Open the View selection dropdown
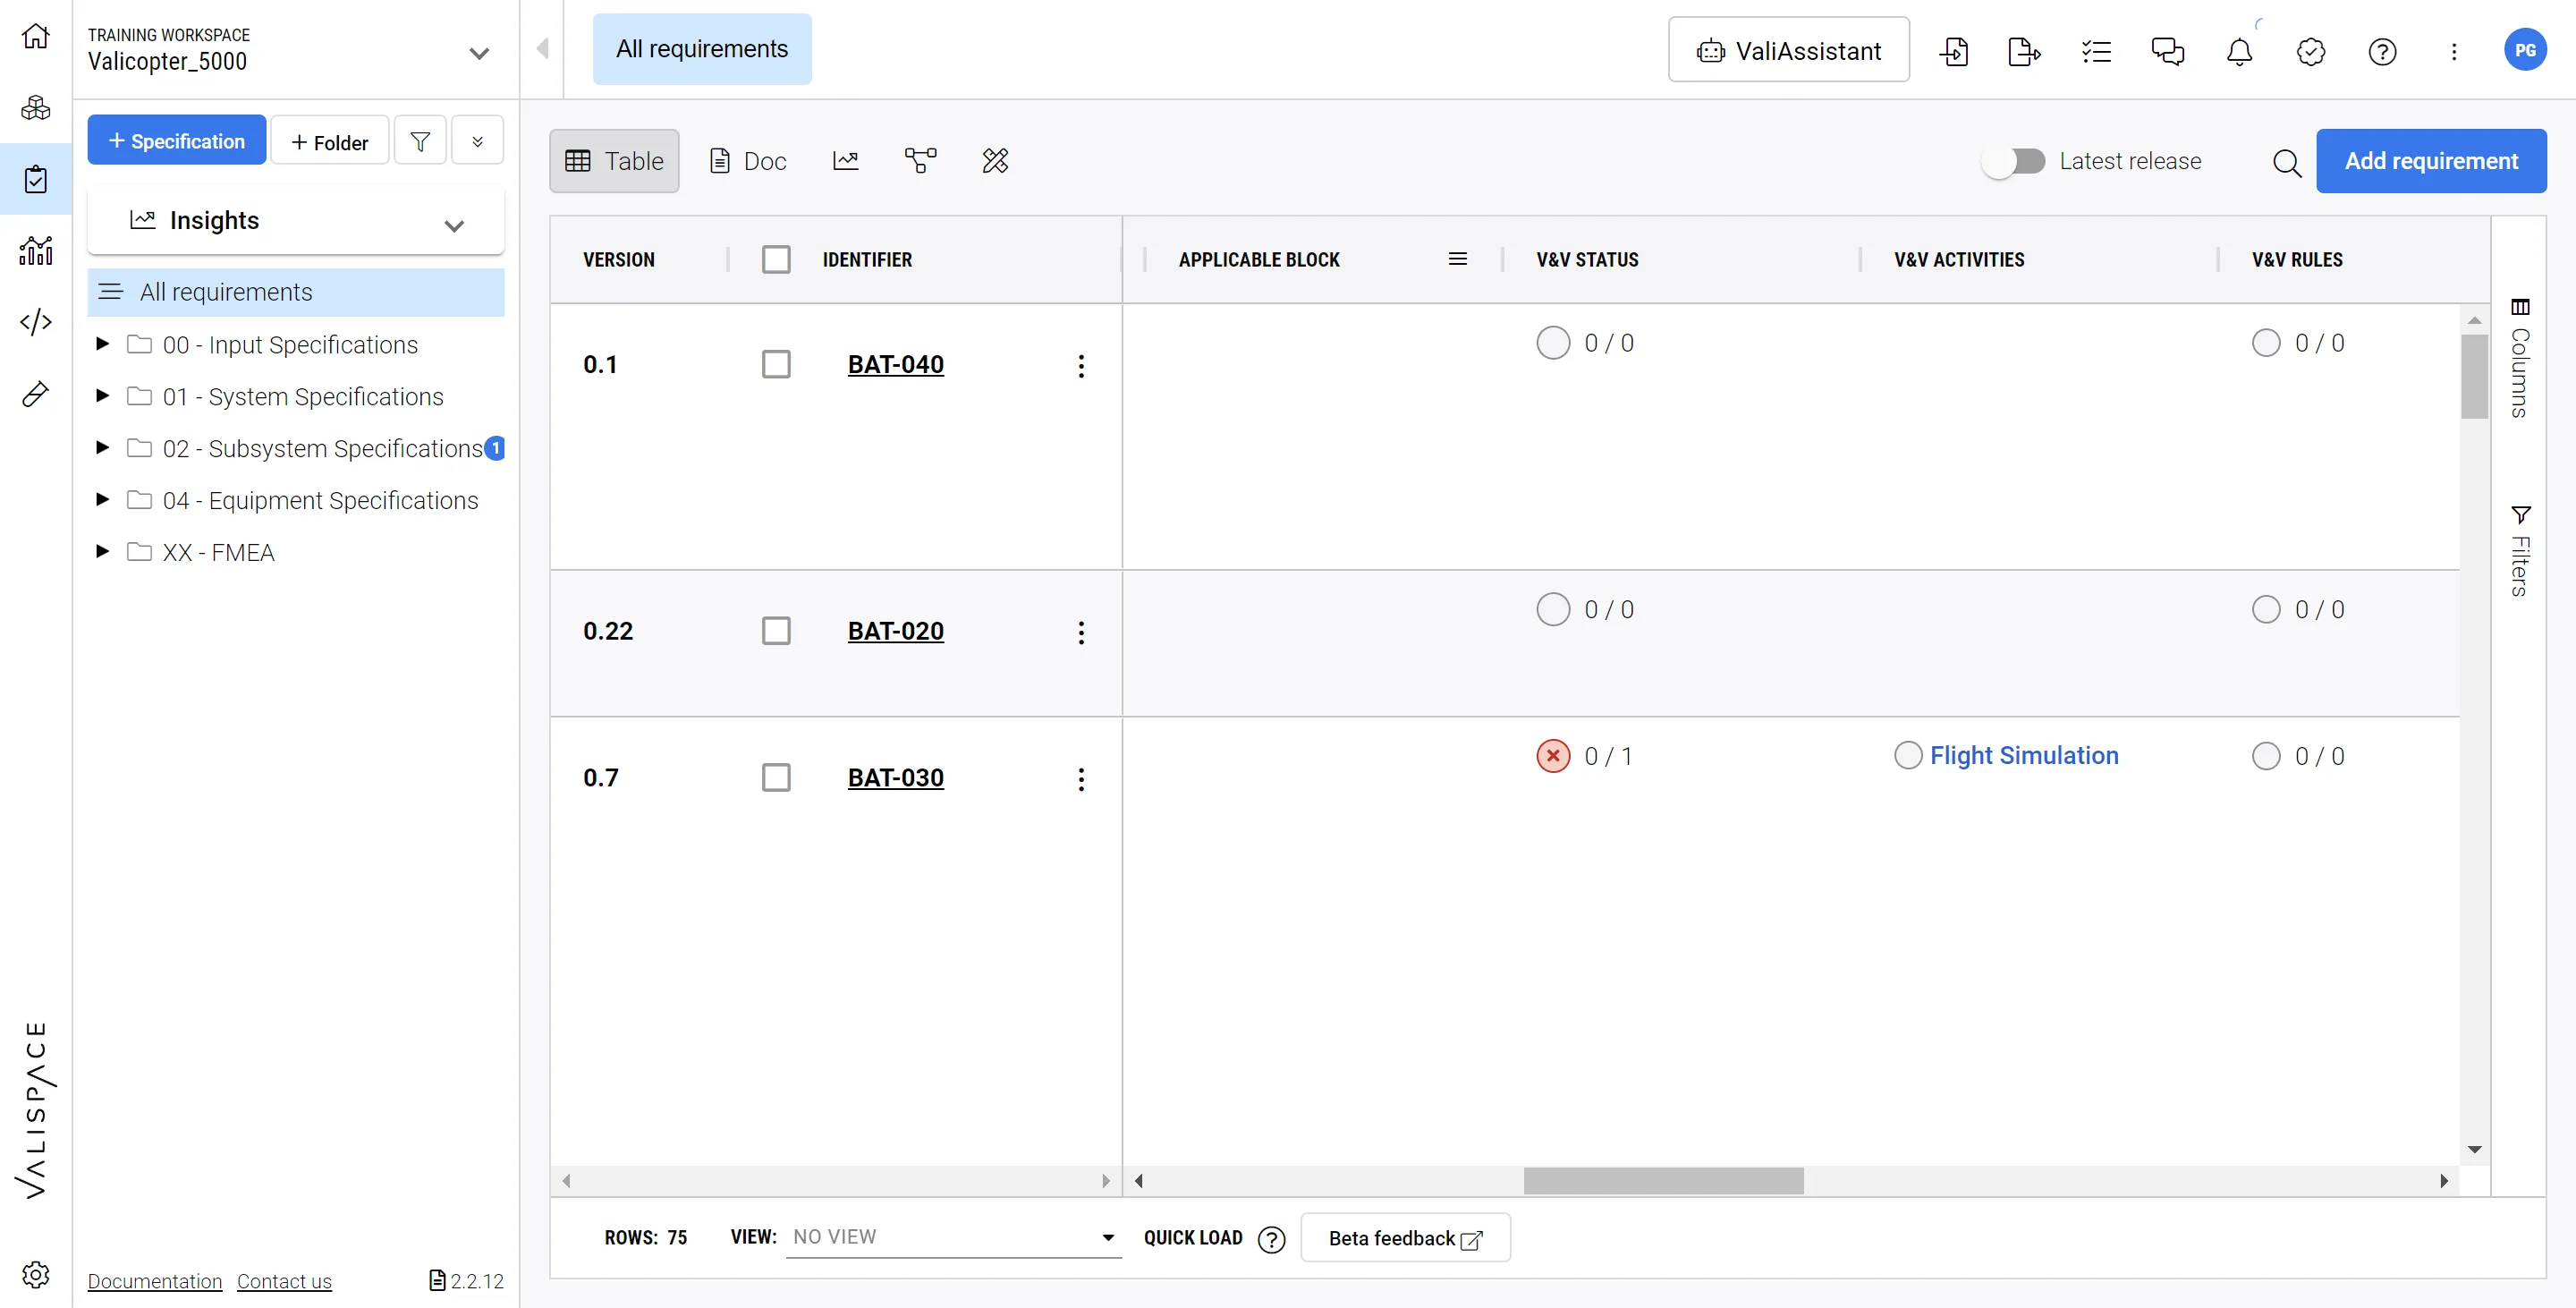The height and width of the screenshot is (1308, 2576). (x=953, y=1237)
